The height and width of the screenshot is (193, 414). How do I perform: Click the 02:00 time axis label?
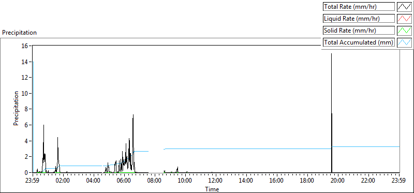pos(63,181)
